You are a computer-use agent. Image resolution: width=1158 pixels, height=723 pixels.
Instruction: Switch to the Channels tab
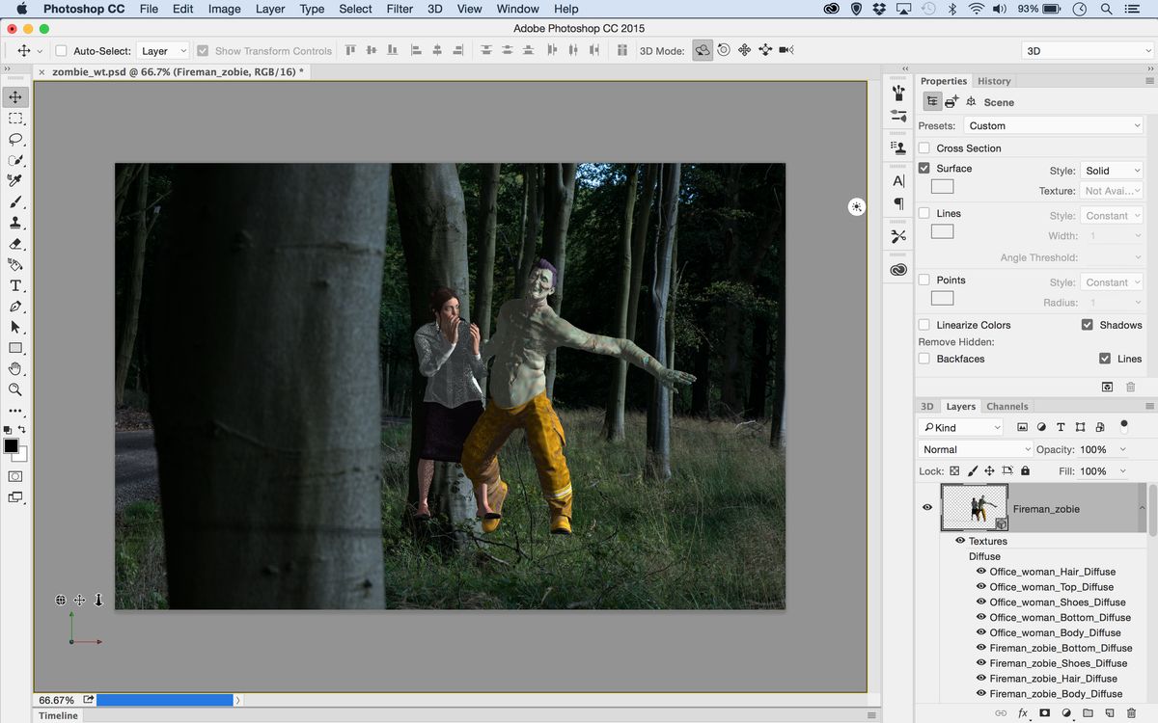(x=1006, y=406)
